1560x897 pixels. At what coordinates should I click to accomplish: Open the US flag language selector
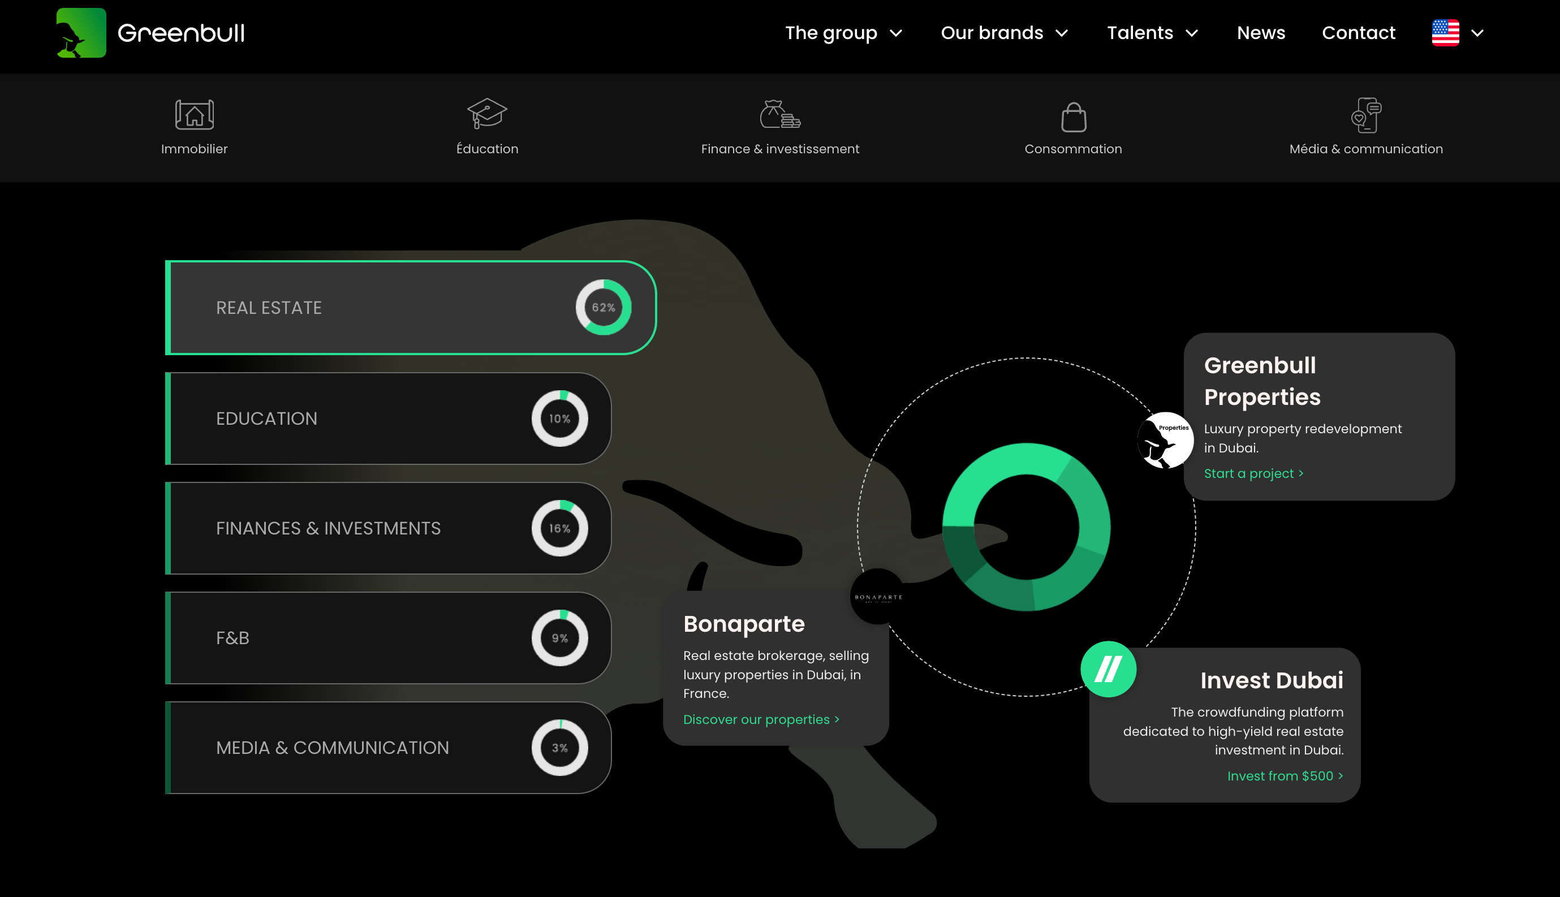point(1458,33)
